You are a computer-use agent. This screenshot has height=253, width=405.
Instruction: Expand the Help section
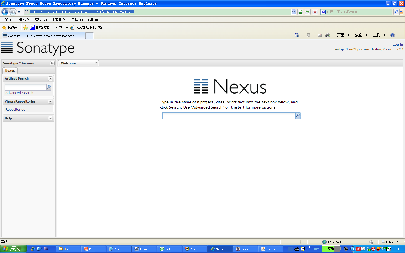tap(50, 118)
